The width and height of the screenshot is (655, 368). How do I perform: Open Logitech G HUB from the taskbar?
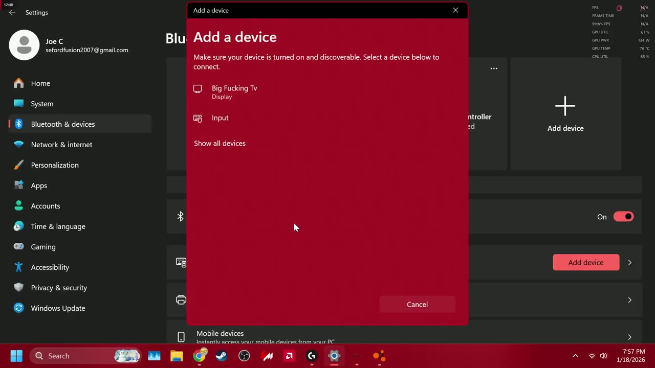click(x=312, y=356)
